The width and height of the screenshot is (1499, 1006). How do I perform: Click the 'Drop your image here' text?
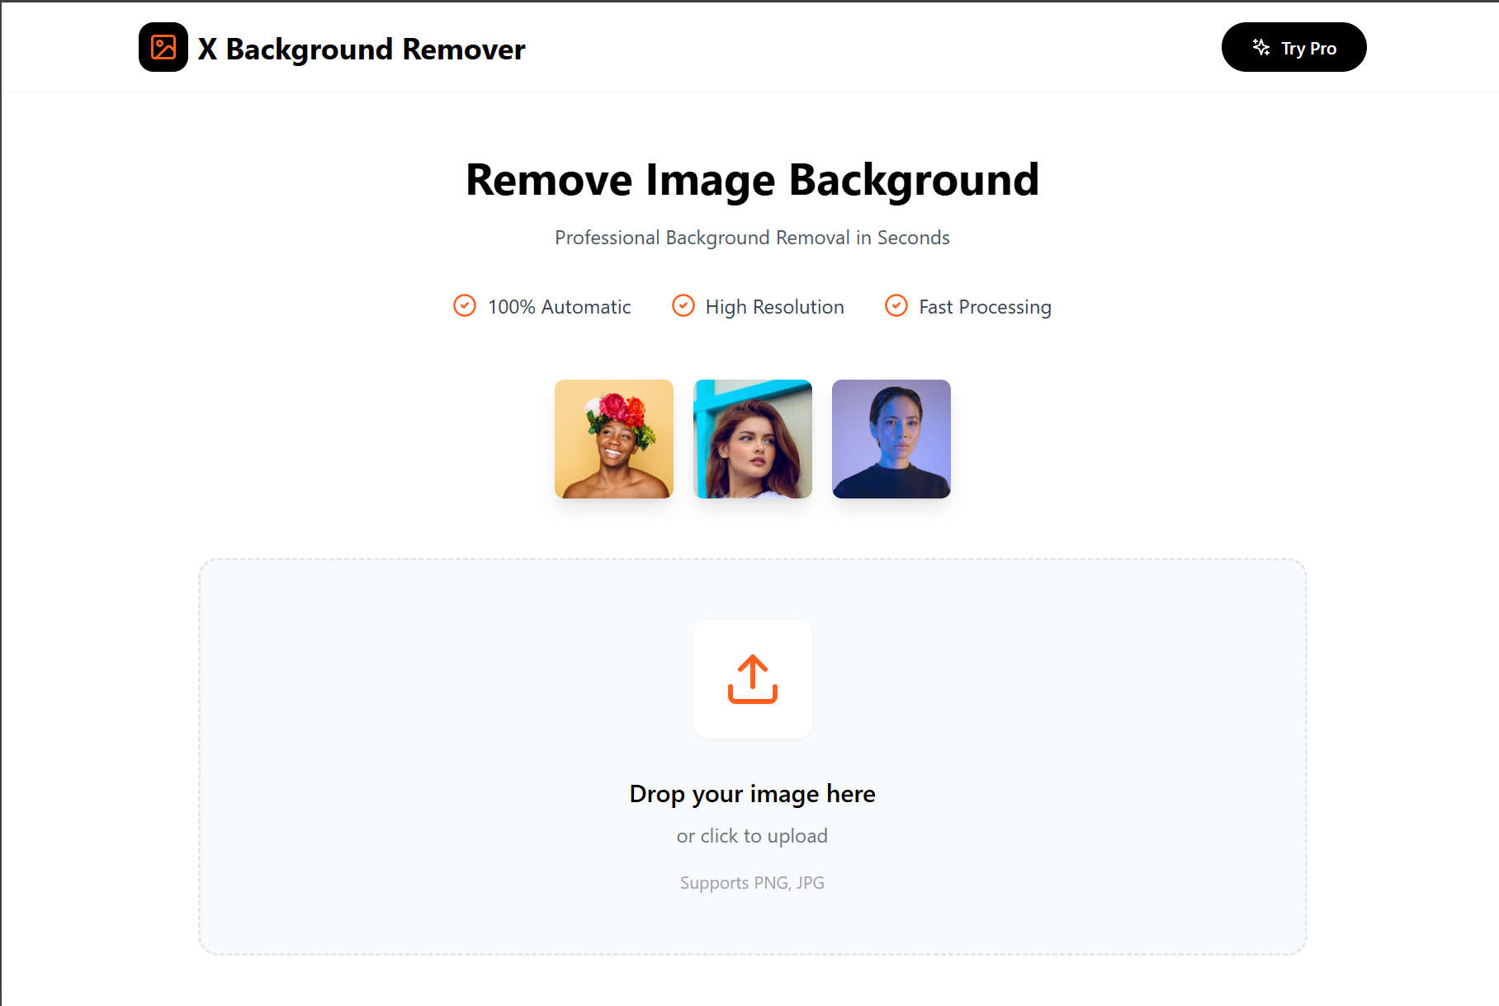click(752, 794)
